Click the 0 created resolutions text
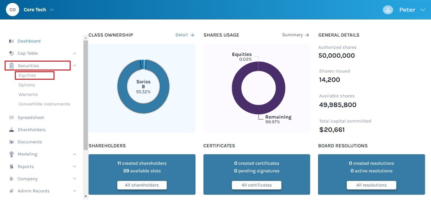Viewport: 431px width, 202px height. [371, 164]
